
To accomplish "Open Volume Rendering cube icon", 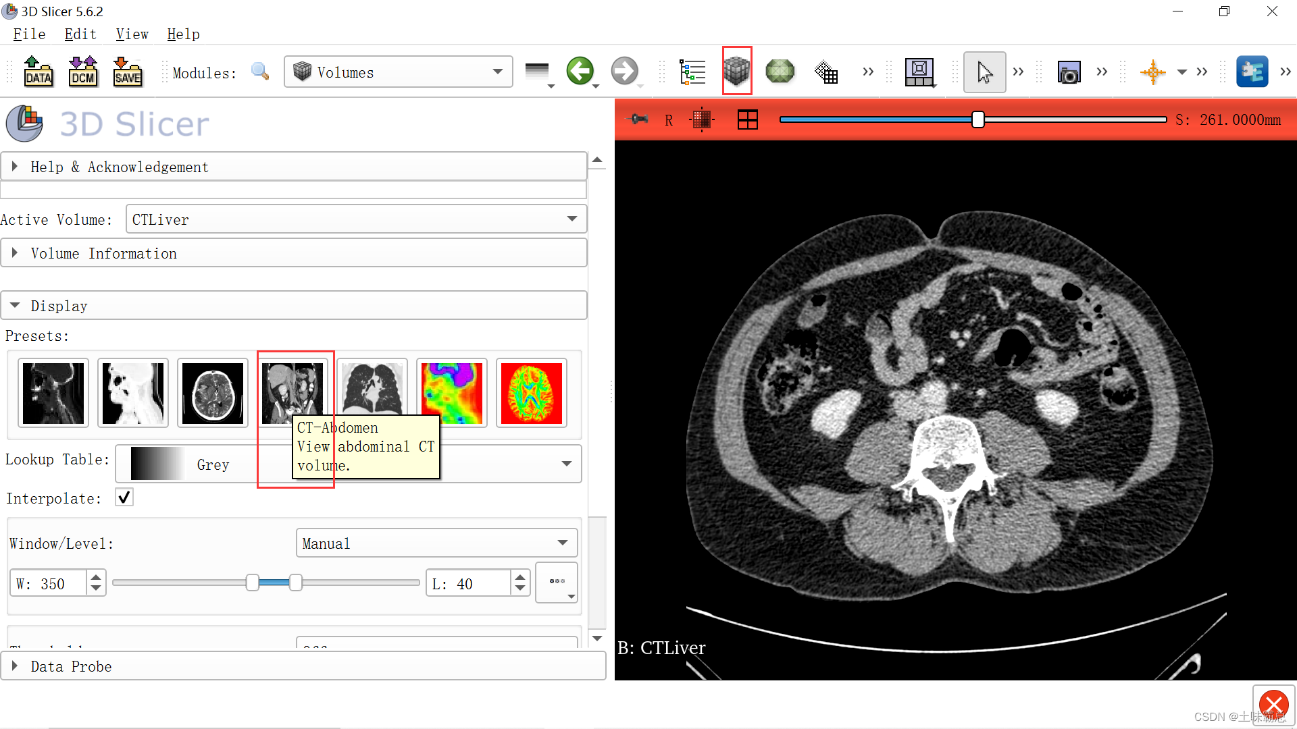I will (736, 71).
